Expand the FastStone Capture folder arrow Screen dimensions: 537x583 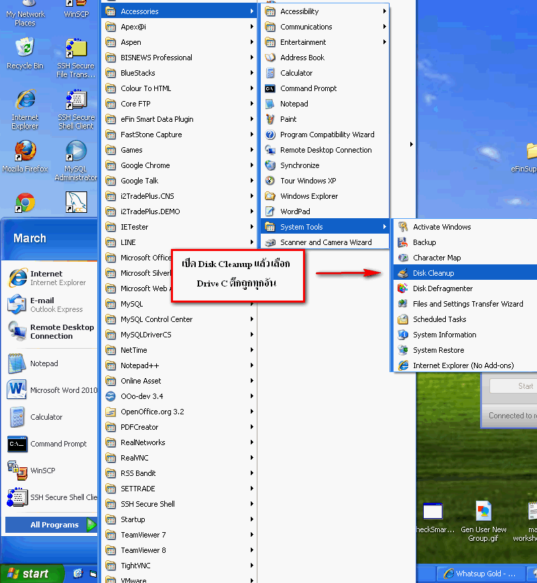[x=252, y=135]
